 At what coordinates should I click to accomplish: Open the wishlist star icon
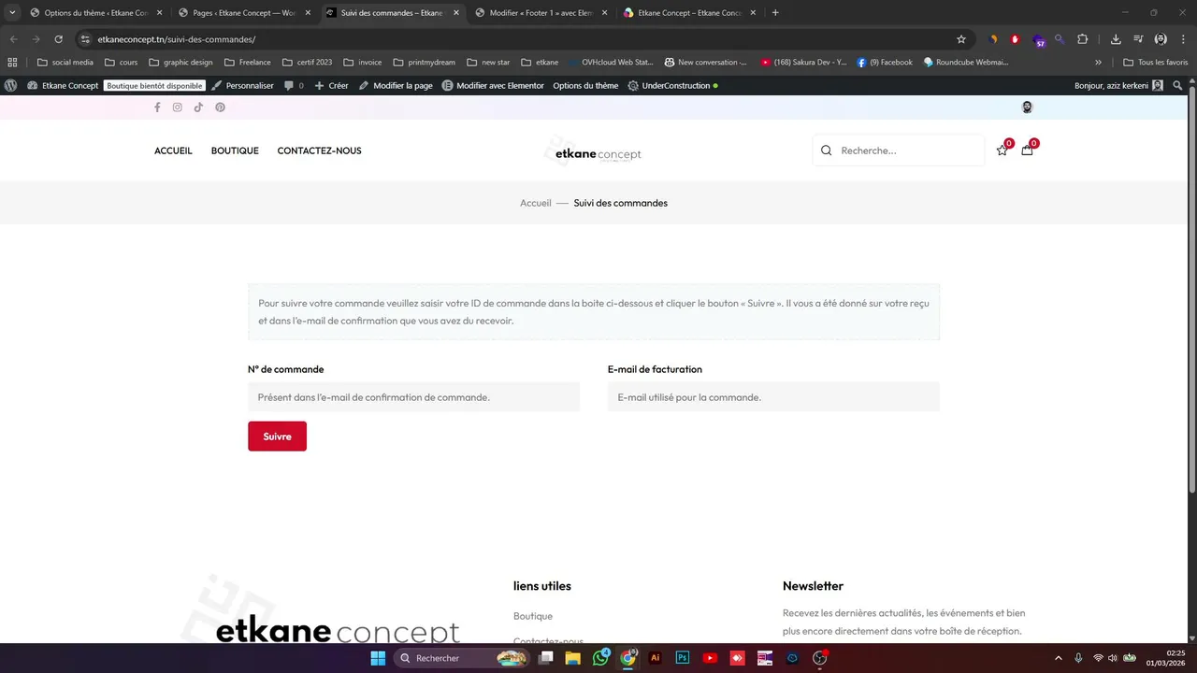1002,150
